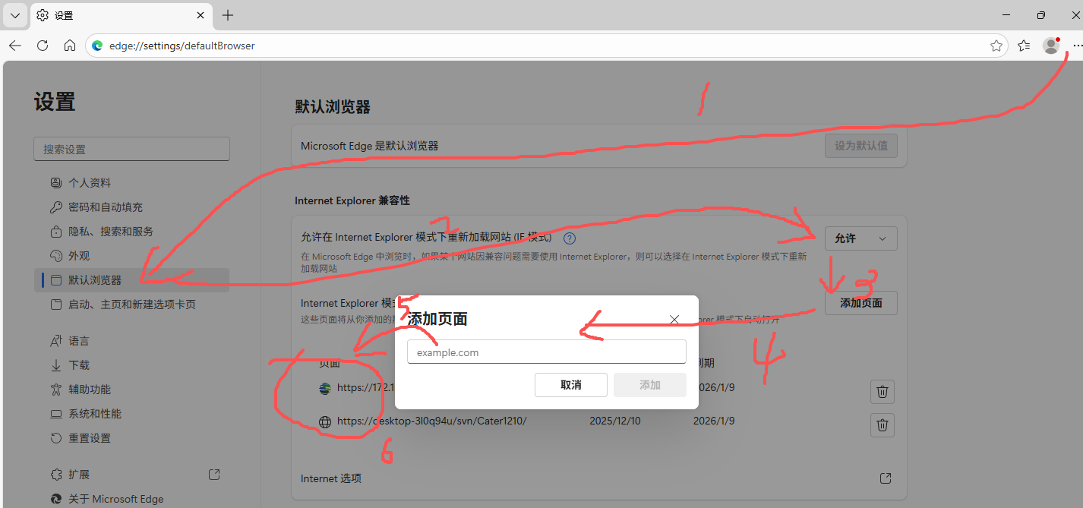Open 启动、主页和新建选项卡页 section
This screenshot has height=508, width=1083.
coord(131,304)
